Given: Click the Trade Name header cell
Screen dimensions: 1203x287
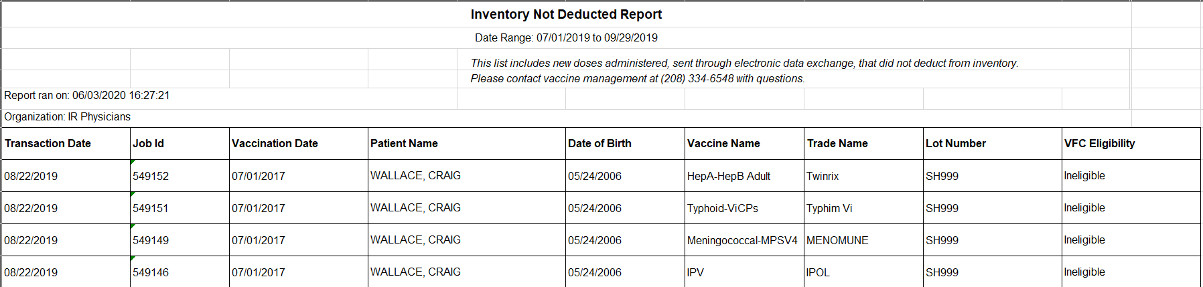Looking at the screenshot, I should pos(863,143).
